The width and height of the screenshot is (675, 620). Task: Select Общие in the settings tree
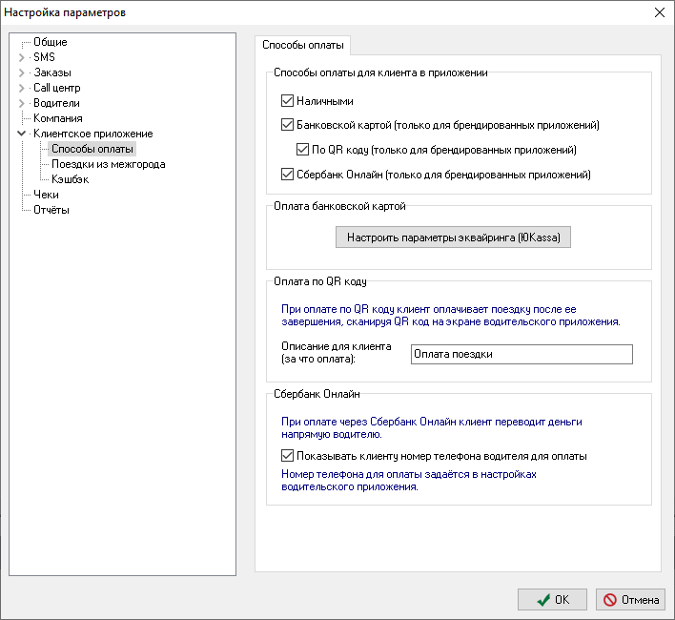50,42
